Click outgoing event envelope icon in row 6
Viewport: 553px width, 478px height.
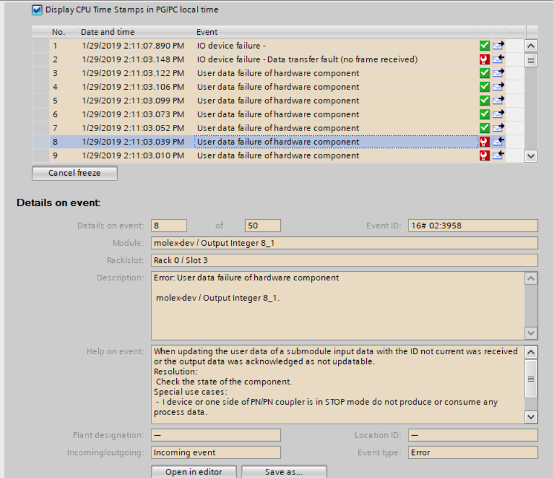[x=498, y=114]
